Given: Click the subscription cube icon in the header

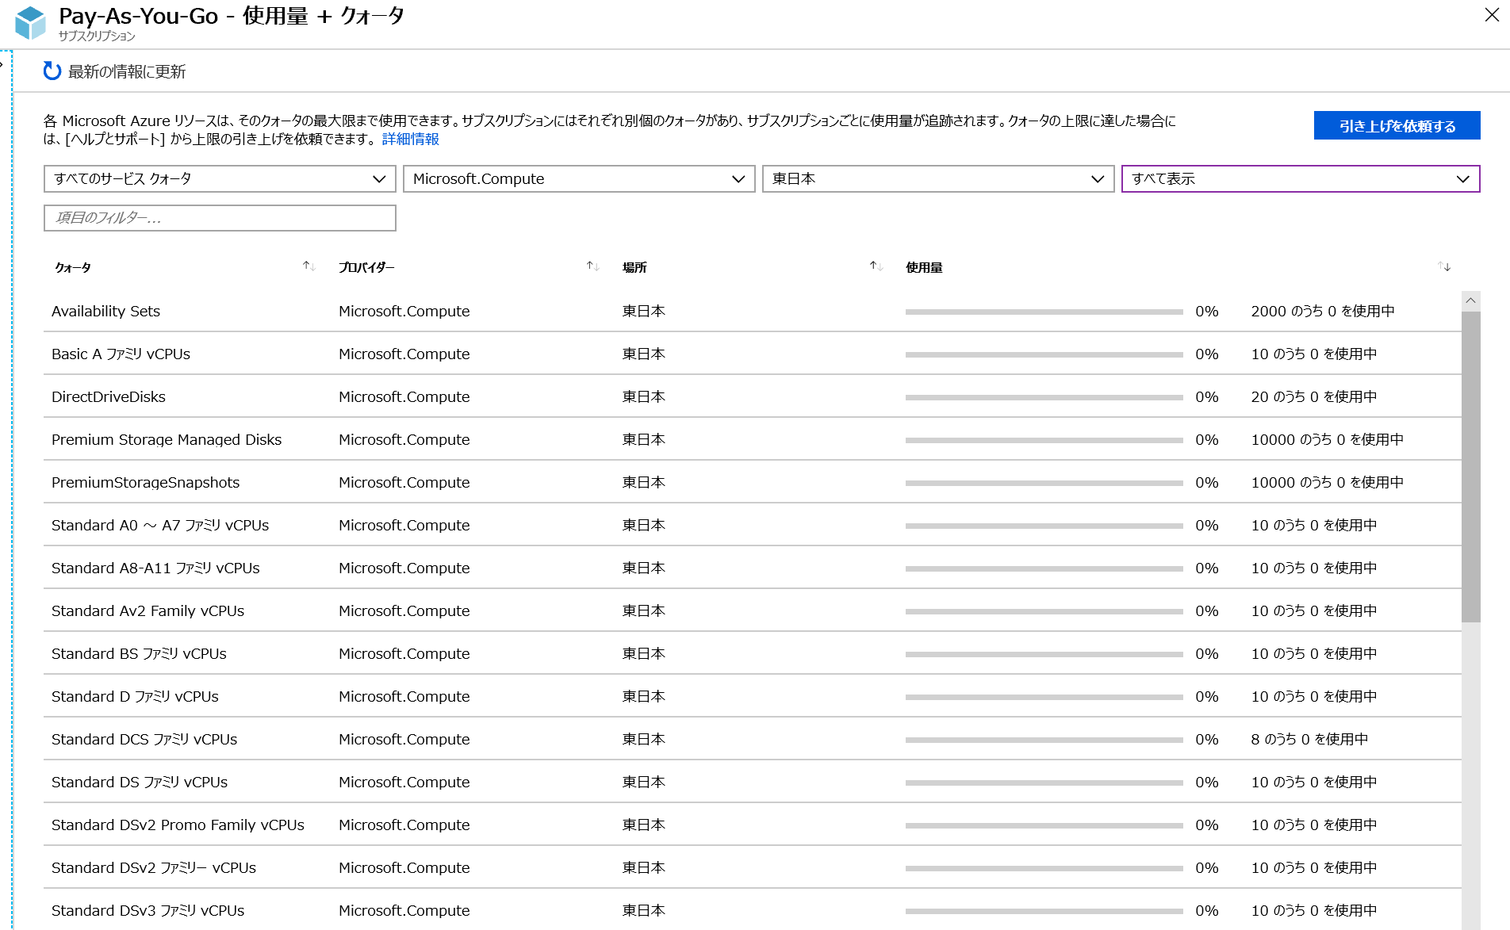Looking at the screenshot, I should pos(30,22).
